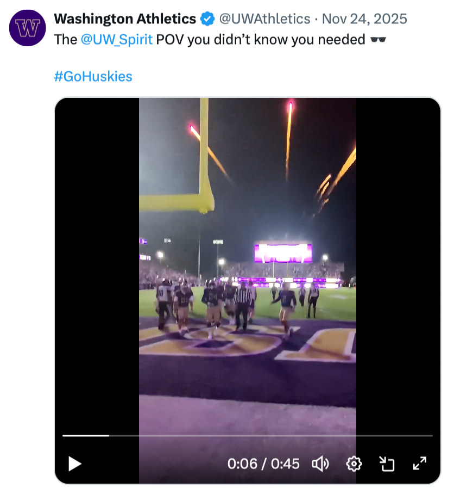
Task: Enable picture-in-picture mode
Action: coord(386,464)
